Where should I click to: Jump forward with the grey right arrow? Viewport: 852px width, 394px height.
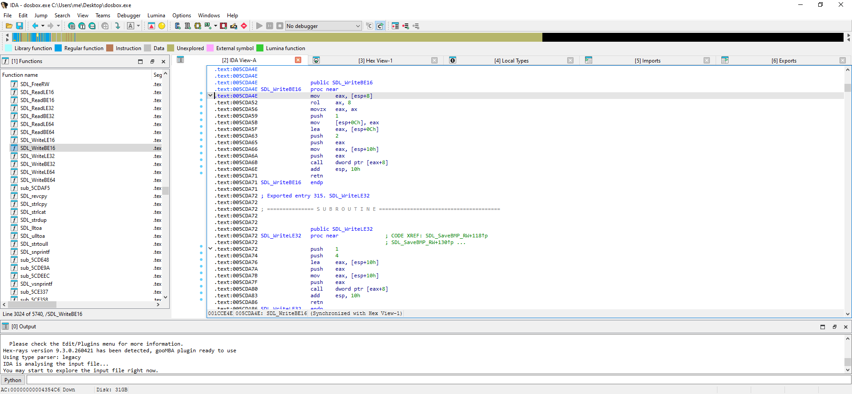click(51, 26)
